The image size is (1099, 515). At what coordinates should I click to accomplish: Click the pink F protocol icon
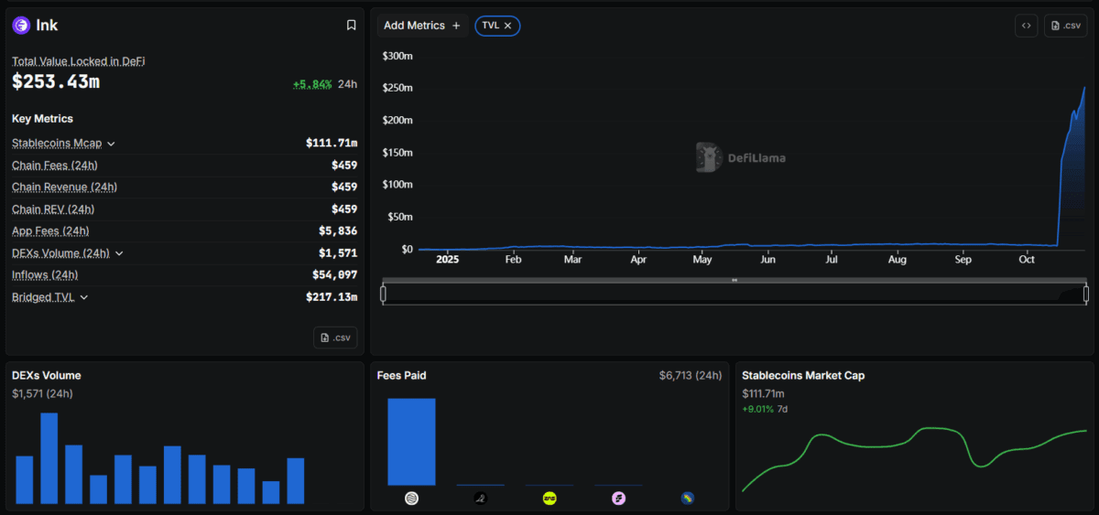[x=619, y=499]
